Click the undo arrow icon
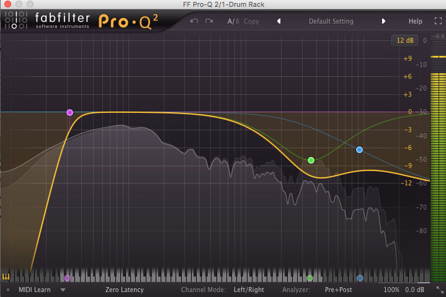The image size is (446, 297). (194, 21)
